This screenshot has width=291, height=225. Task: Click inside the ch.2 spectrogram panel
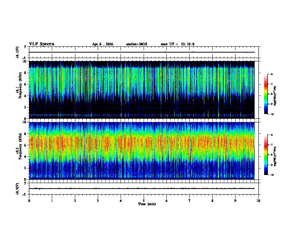(x=141, y=151)
